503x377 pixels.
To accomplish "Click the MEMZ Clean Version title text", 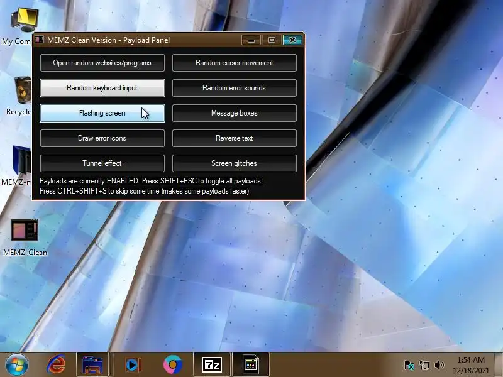I will [108, 40].
